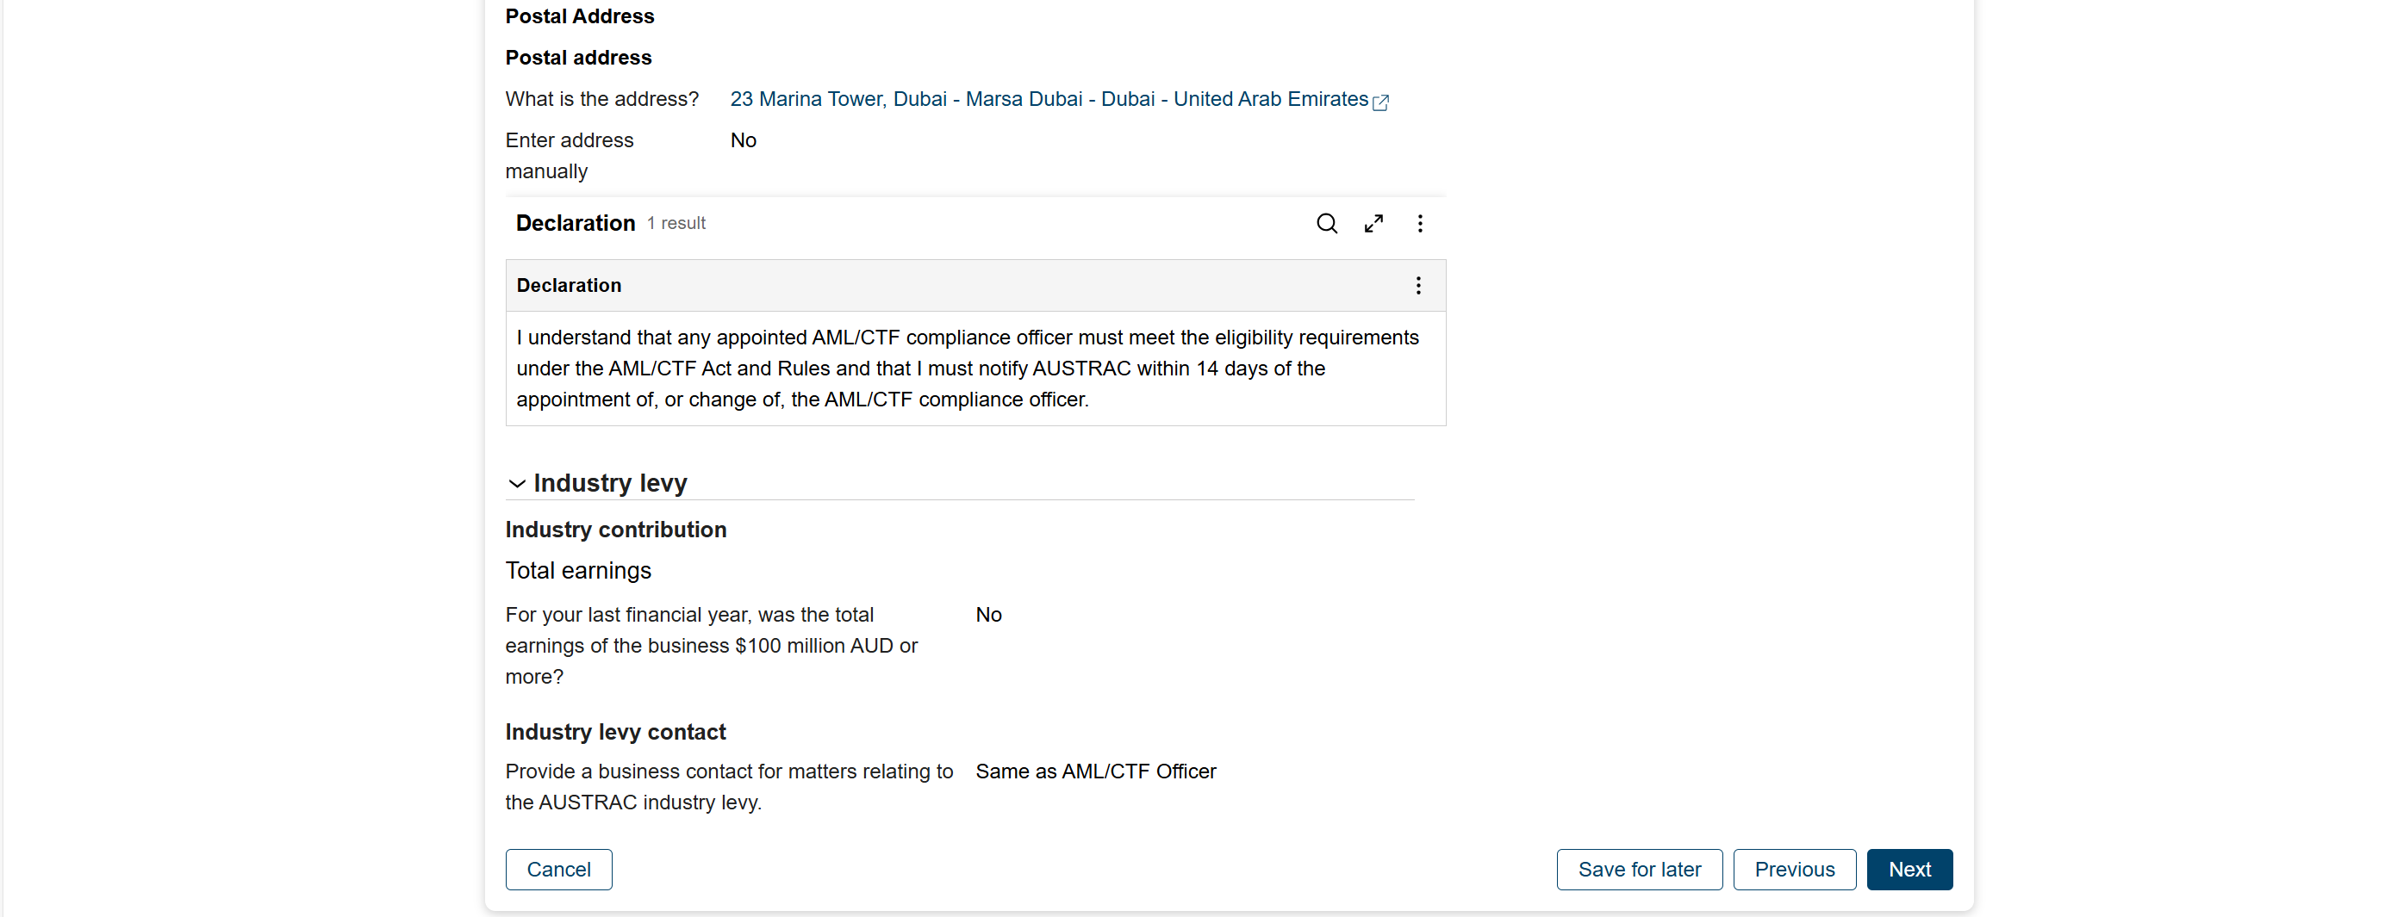Open the three-dot menu inside the Declaration card
The width and height of the screenshot is (2385, 917).
coord(1418,285)
